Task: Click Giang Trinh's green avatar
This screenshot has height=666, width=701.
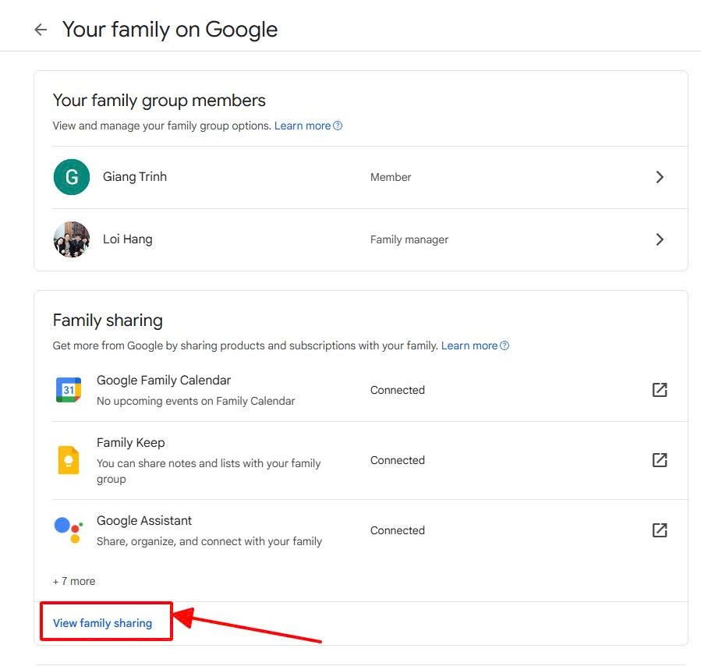Action: point(72,177)
